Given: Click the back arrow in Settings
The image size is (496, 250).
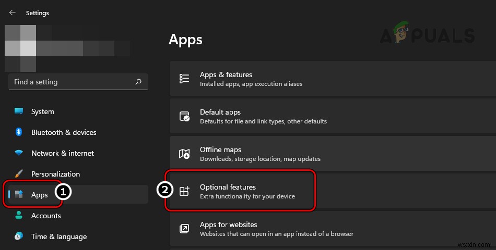Looking at the screenshot, I should pyautogui.click(x=13, y=12).
